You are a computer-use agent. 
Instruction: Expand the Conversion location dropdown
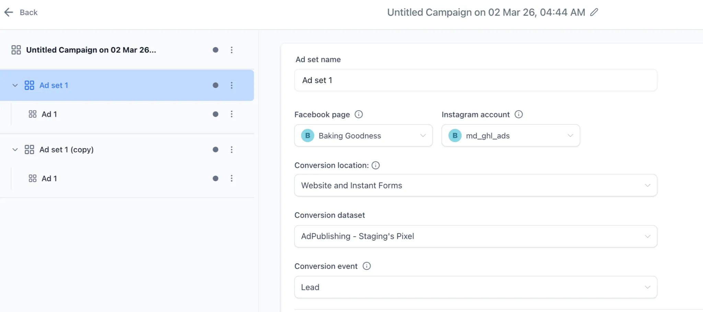[475, 185]
